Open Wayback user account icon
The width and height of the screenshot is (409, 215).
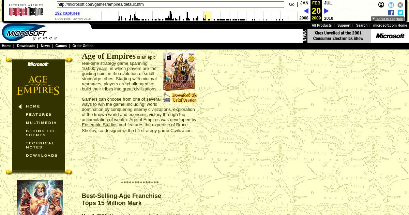coord(381,5)
